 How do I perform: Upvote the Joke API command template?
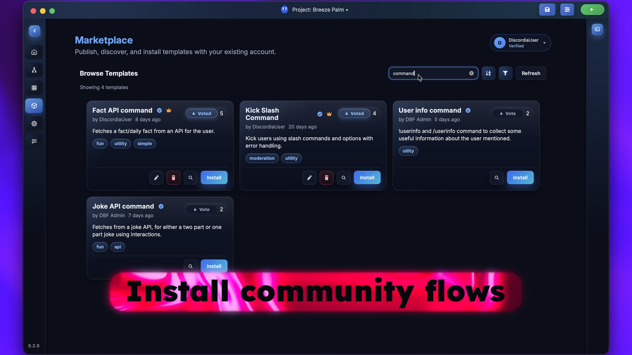201,209
